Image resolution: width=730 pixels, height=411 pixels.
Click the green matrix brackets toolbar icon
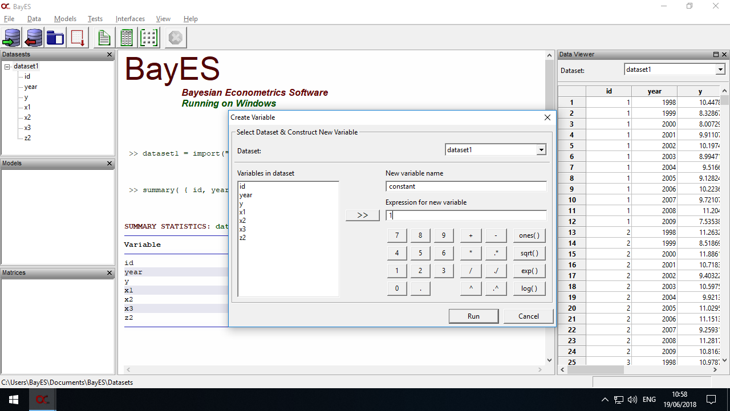pyautogui.click(x=149, y=38)
